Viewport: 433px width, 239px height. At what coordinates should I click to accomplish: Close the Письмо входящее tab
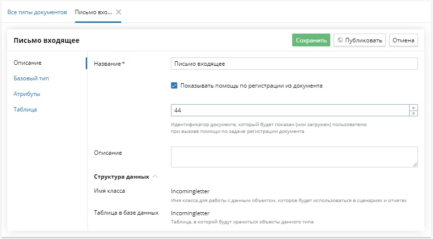pyautogui.click(x=118, y=12)
